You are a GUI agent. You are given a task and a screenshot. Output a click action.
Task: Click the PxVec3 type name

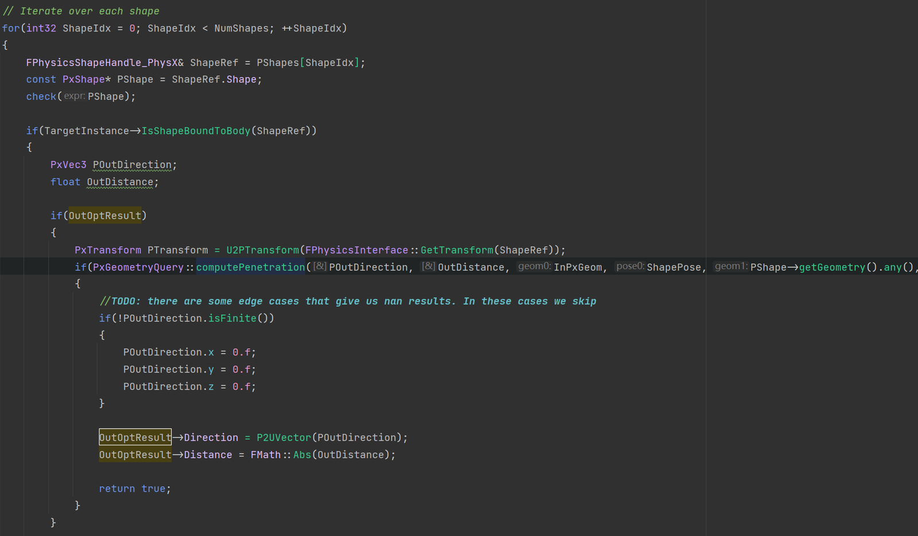coord(68,165)
